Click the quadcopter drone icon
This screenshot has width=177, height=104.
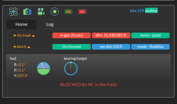[x=13, y=12]
